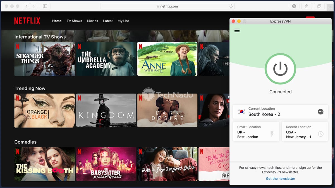Click the Comedies row heading

pyautogui.click(x=25, y=142)
